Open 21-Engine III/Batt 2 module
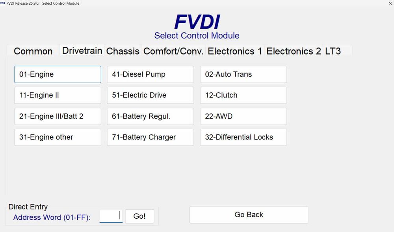 pos(58,117)
